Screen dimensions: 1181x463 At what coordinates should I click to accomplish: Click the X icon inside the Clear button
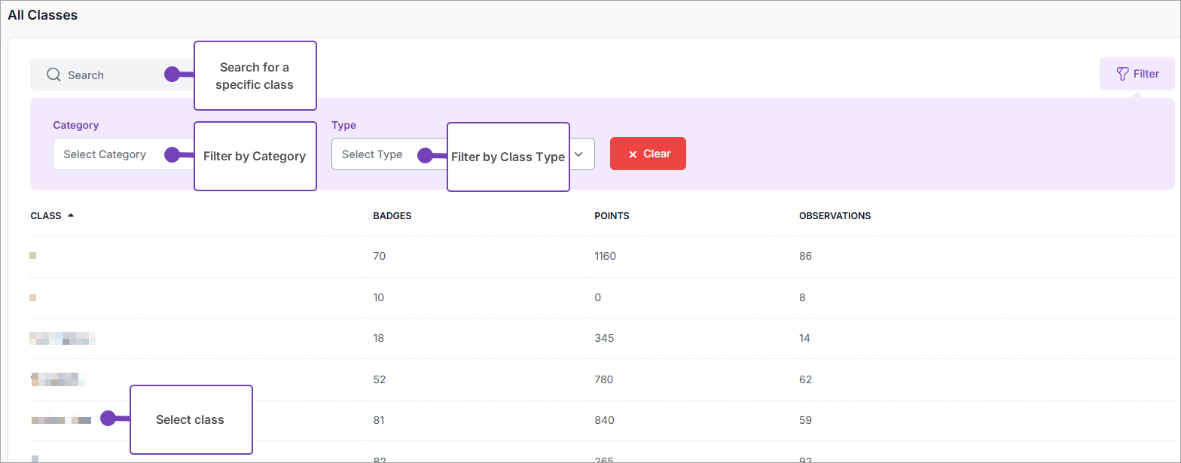[633, 154]
